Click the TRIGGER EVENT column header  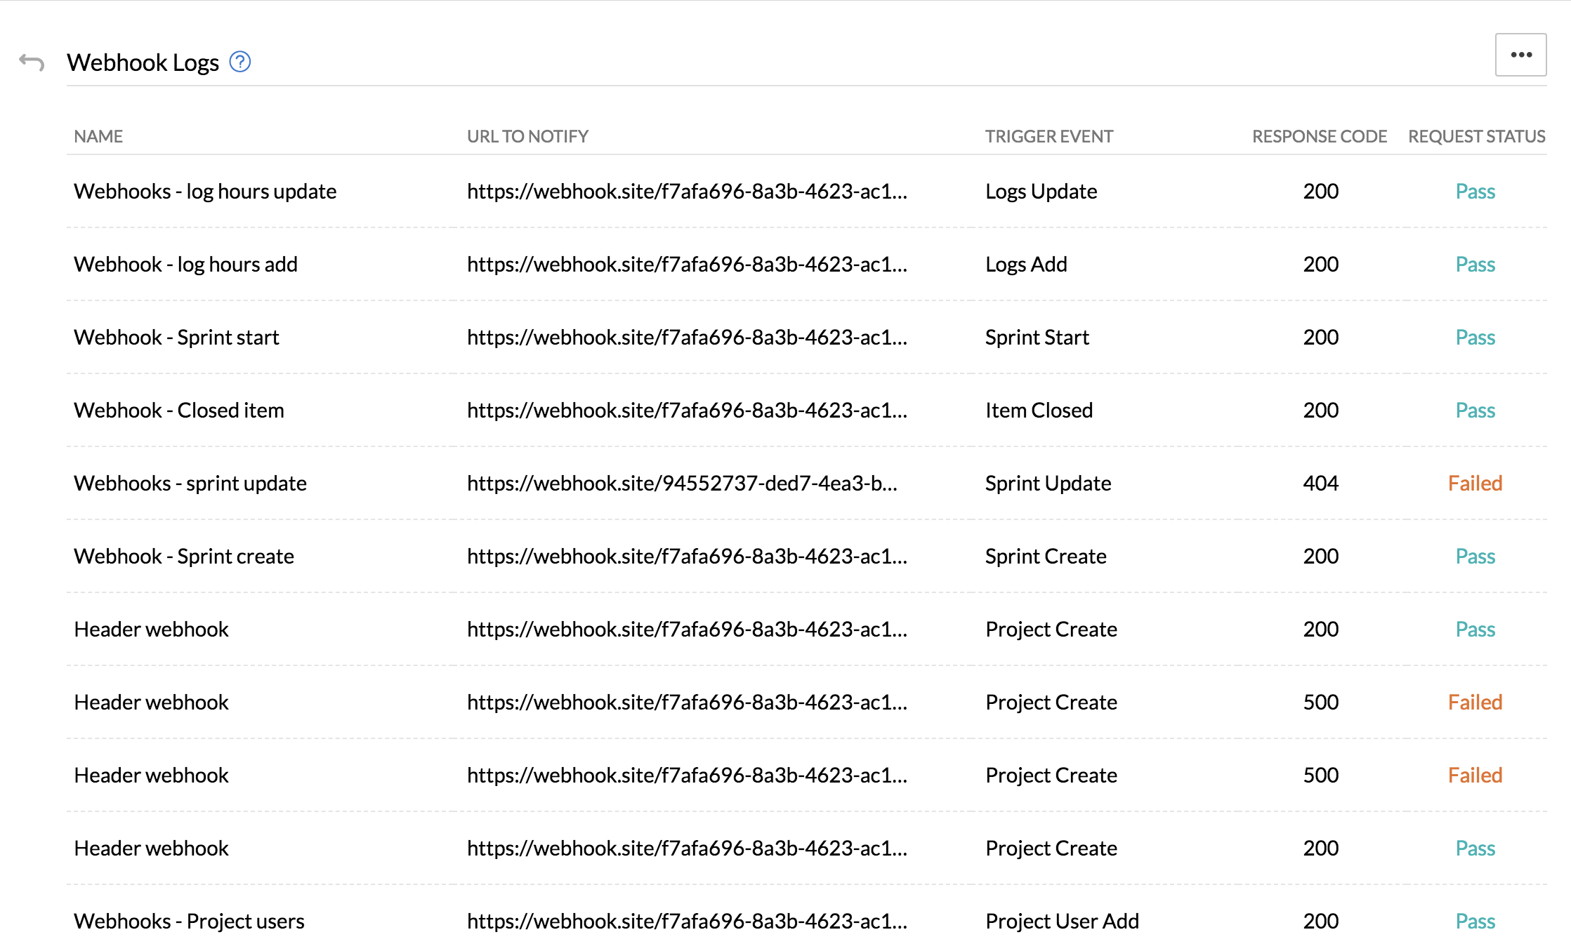pos(1049,136)
